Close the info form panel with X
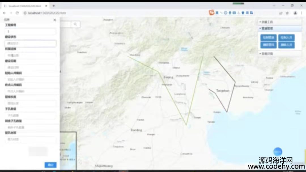Viewport: 306px width, 172px height. tap(55, 20)
